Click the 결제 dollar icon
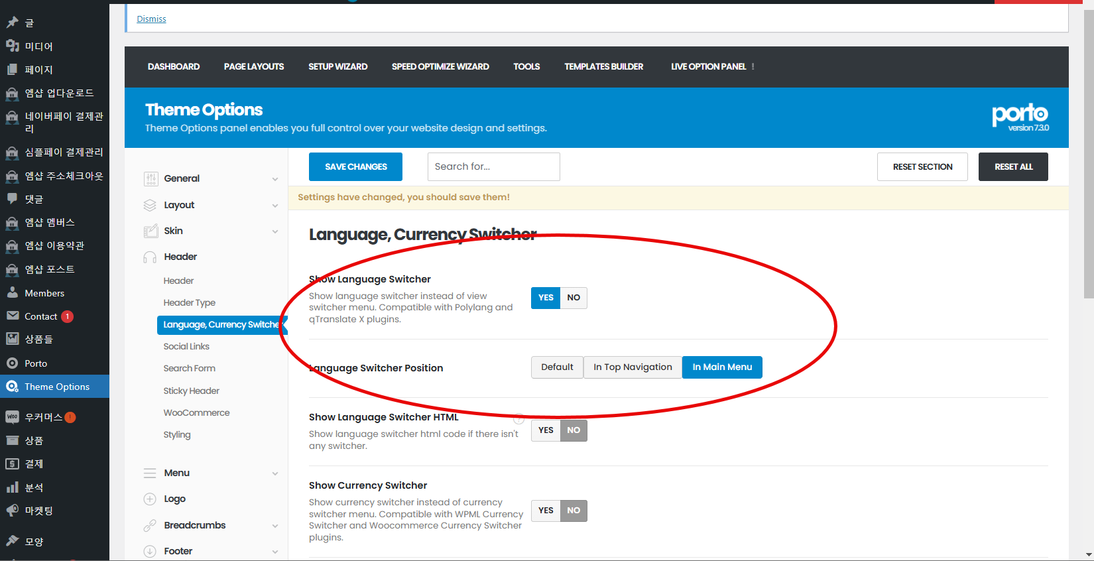Viewport: 1094px width, 561px height. 12,464
